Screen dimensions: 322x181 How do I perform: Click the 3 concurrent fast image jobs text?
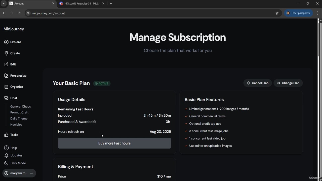pyautogui.click(x=209, y=131)
